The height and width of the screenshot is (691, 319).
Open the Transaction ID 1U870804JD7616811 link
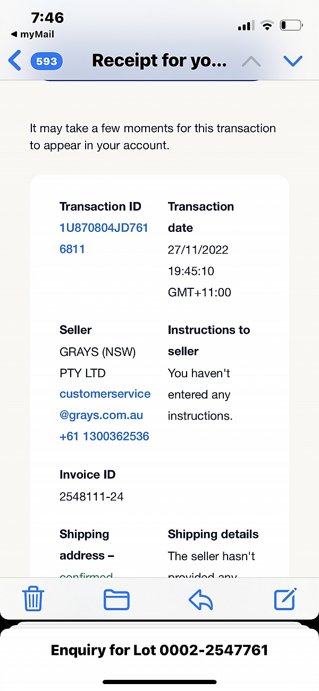104,238
